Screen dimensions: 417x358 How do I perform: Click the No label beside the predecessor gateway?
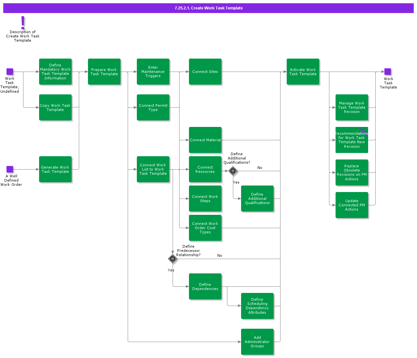click(220, 255)
